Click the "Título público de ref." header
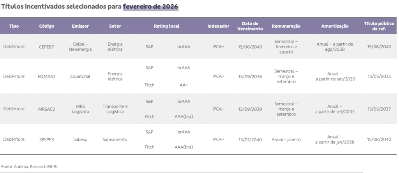Screen dimensions: 399x173 [379, 26]
